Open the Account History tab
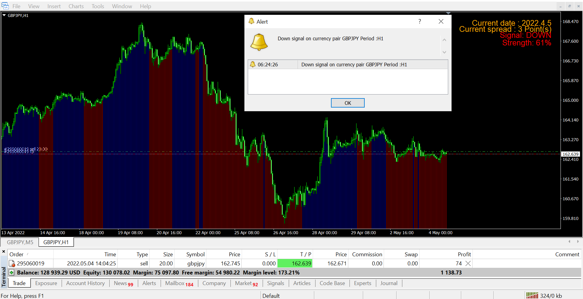Viewport: 583px width, 299px height. pyautogui.click(x=85, y=283)
